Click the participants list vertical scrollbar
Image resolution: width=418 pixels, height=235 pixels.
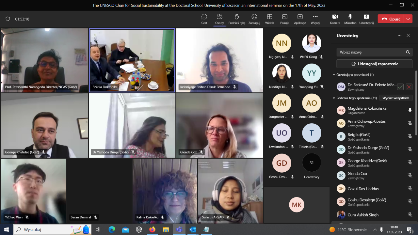[416, 101]
